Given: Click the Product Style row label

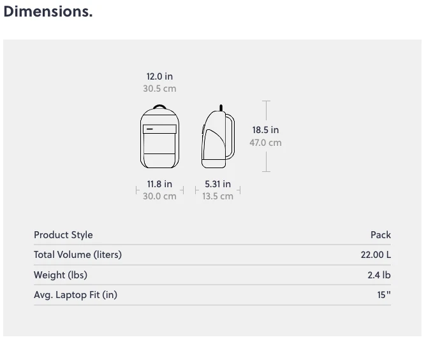Looking at the screenshot, I should pyautogui.click(x=63, y=235).
